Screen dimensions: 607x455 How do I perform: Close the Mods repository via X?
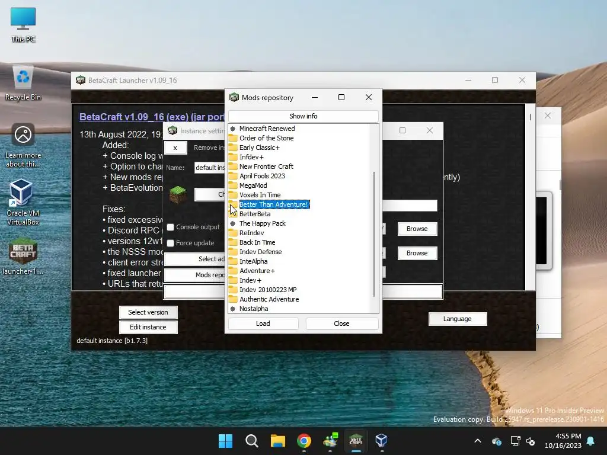(x=369, y=98)
